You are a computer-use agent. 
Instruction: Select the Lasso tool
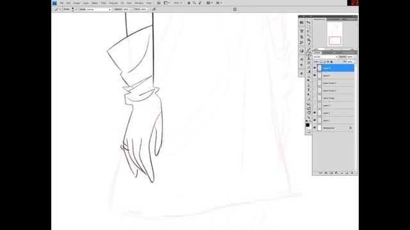[309, 31]
